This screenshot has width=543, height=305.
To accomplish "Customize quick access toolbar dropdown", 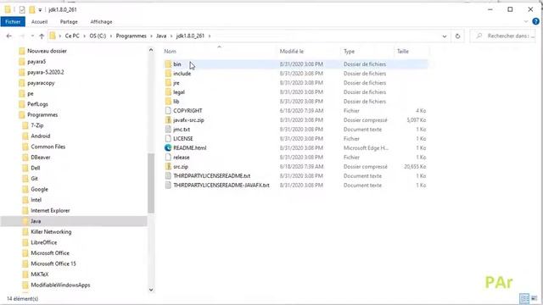I will [x=40, y=10].
